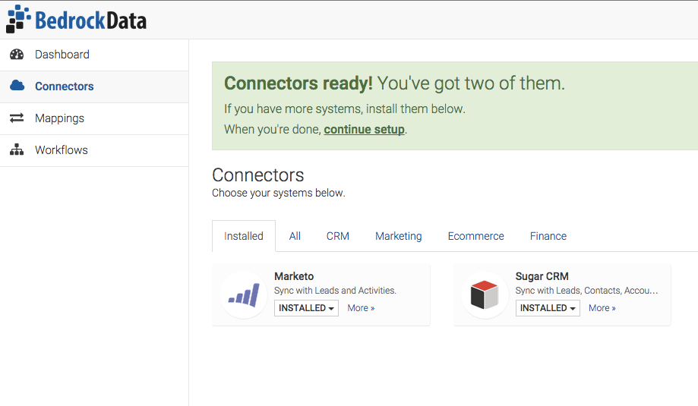Open Sugar CRM INSTALLED dropdown
The height and width of the screenshot is (406, 698).
tap(548, 308)
